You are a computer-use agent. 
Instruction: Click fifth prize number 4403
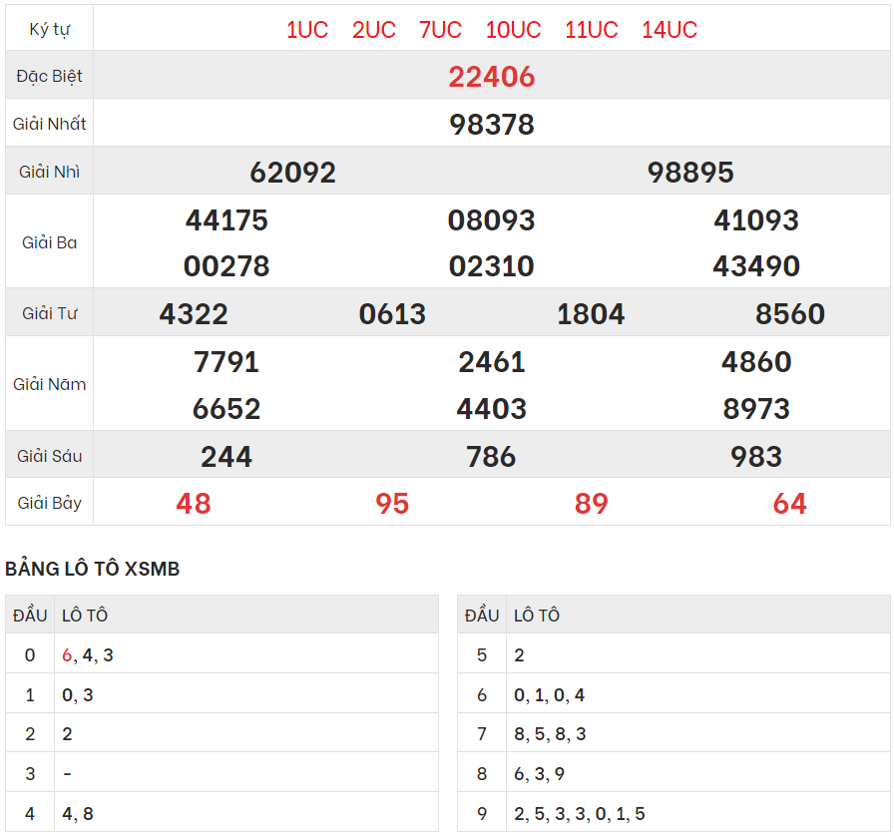pos(492,409)
